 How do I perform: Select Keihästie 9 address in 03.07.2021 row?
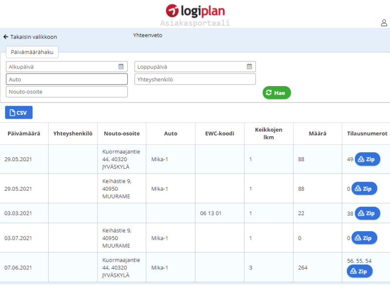click(117, 238)
